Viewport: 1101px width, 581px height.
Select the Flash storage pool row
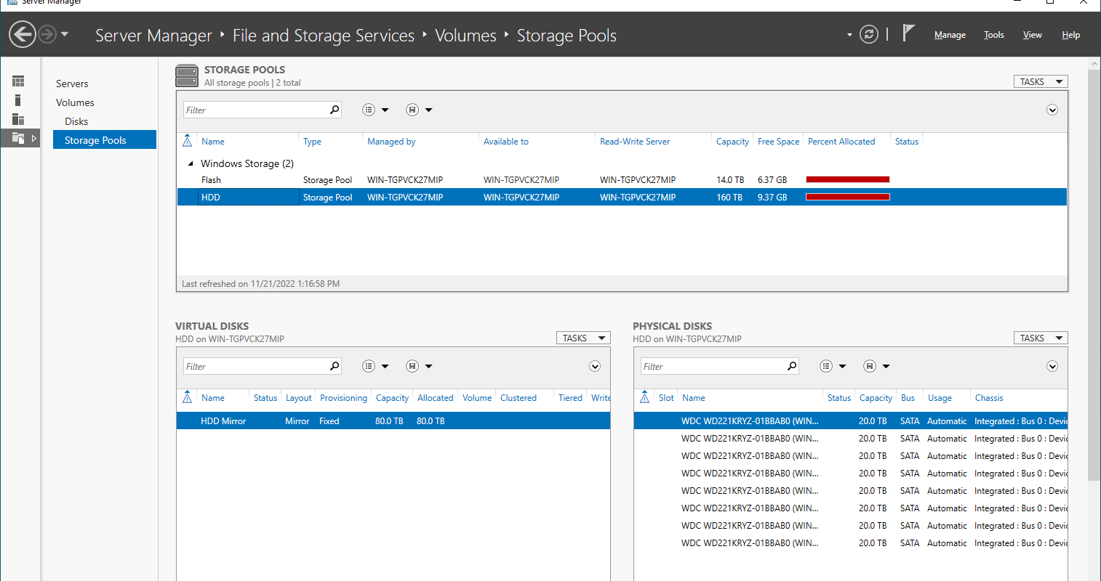click(622, 179)
